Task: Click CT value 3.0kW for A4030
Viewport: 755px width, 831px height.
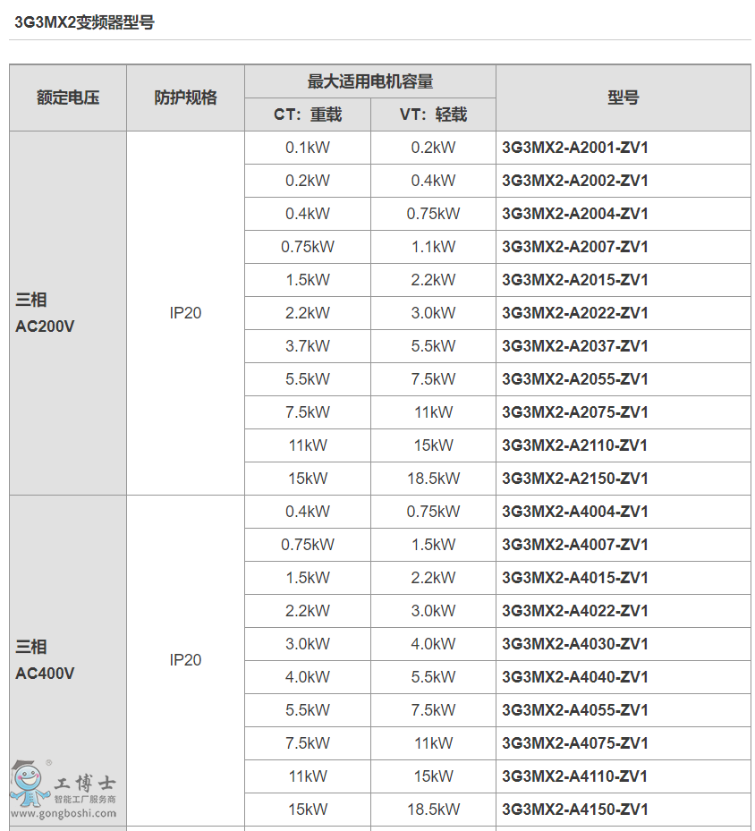Action: pos(308,644)
